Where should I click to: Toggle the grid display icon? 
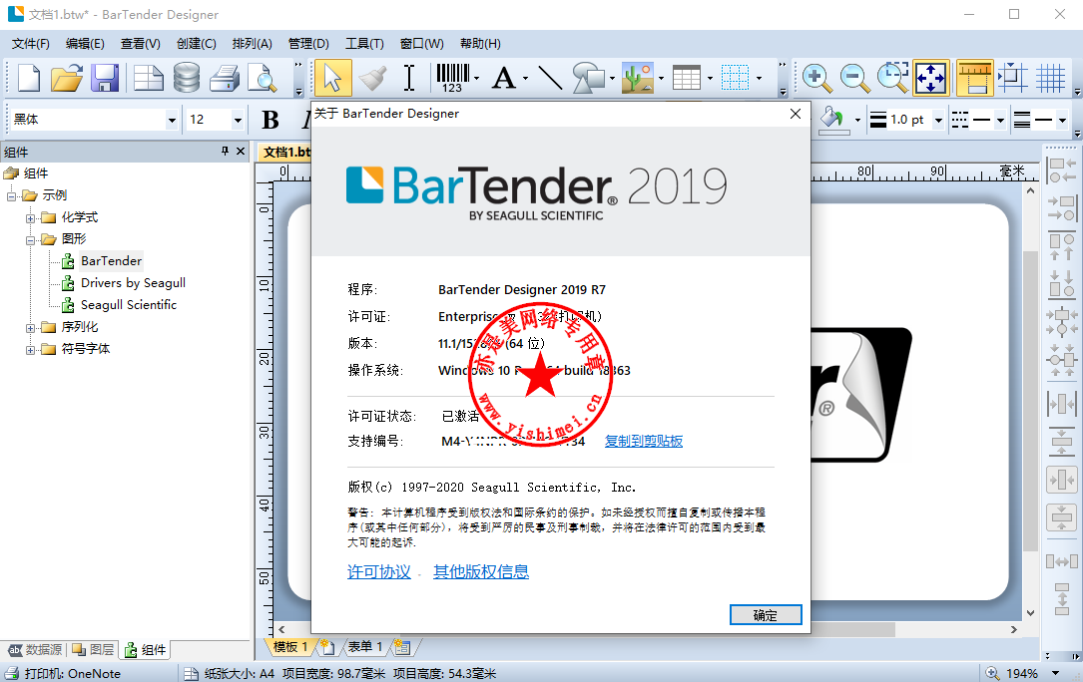coord(1050,78)
